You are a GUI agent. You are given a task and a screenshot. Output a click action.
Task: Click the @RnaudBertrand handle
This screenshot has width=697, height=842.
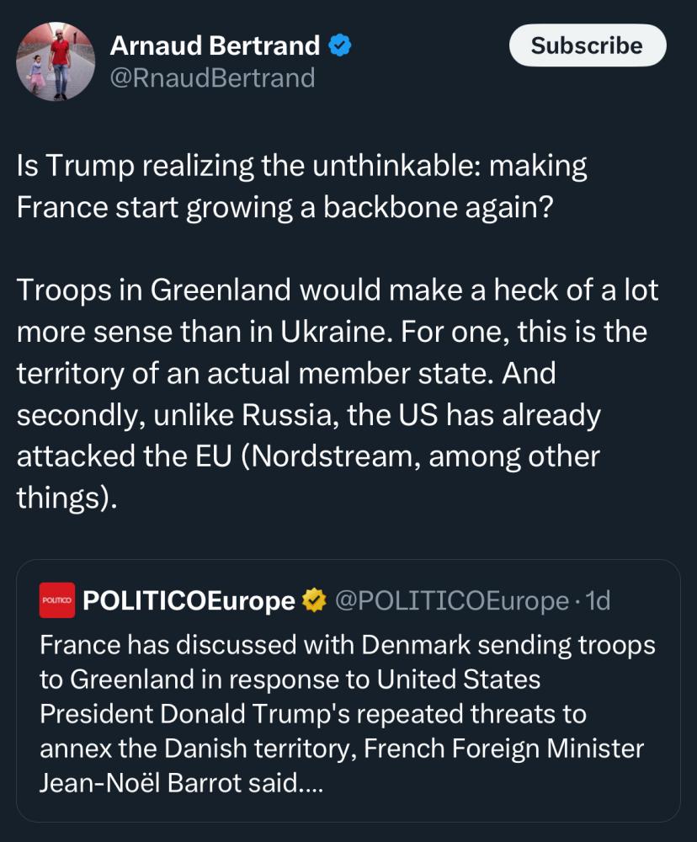[213, 78]
